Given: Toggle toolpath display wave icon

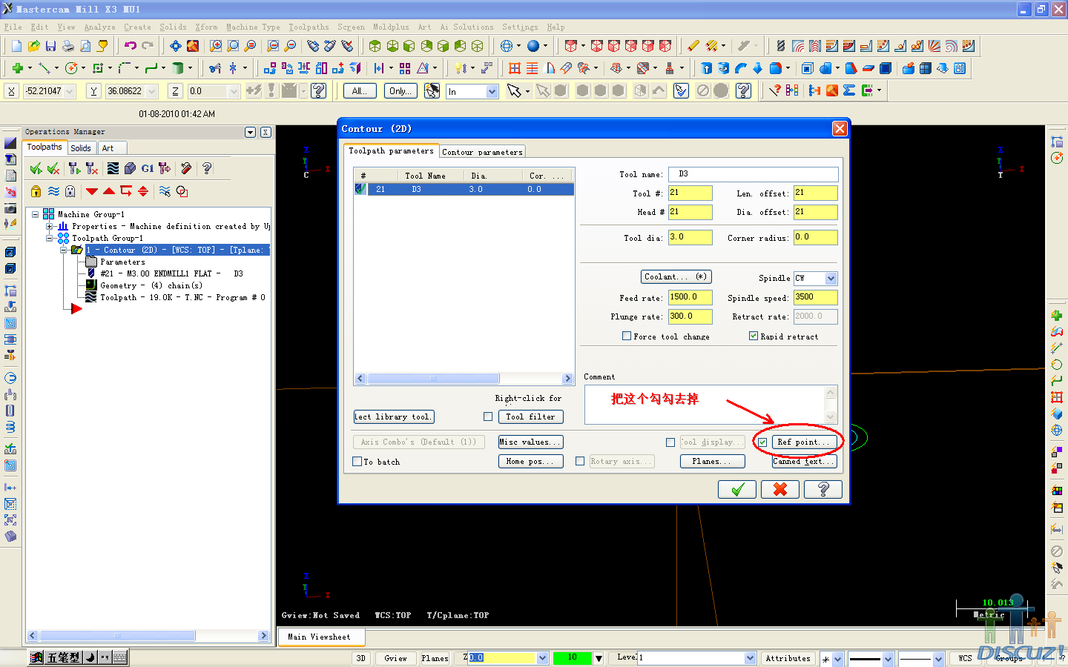Looking at the screenshot, I should pyautogui.click(x=53, y=191).
